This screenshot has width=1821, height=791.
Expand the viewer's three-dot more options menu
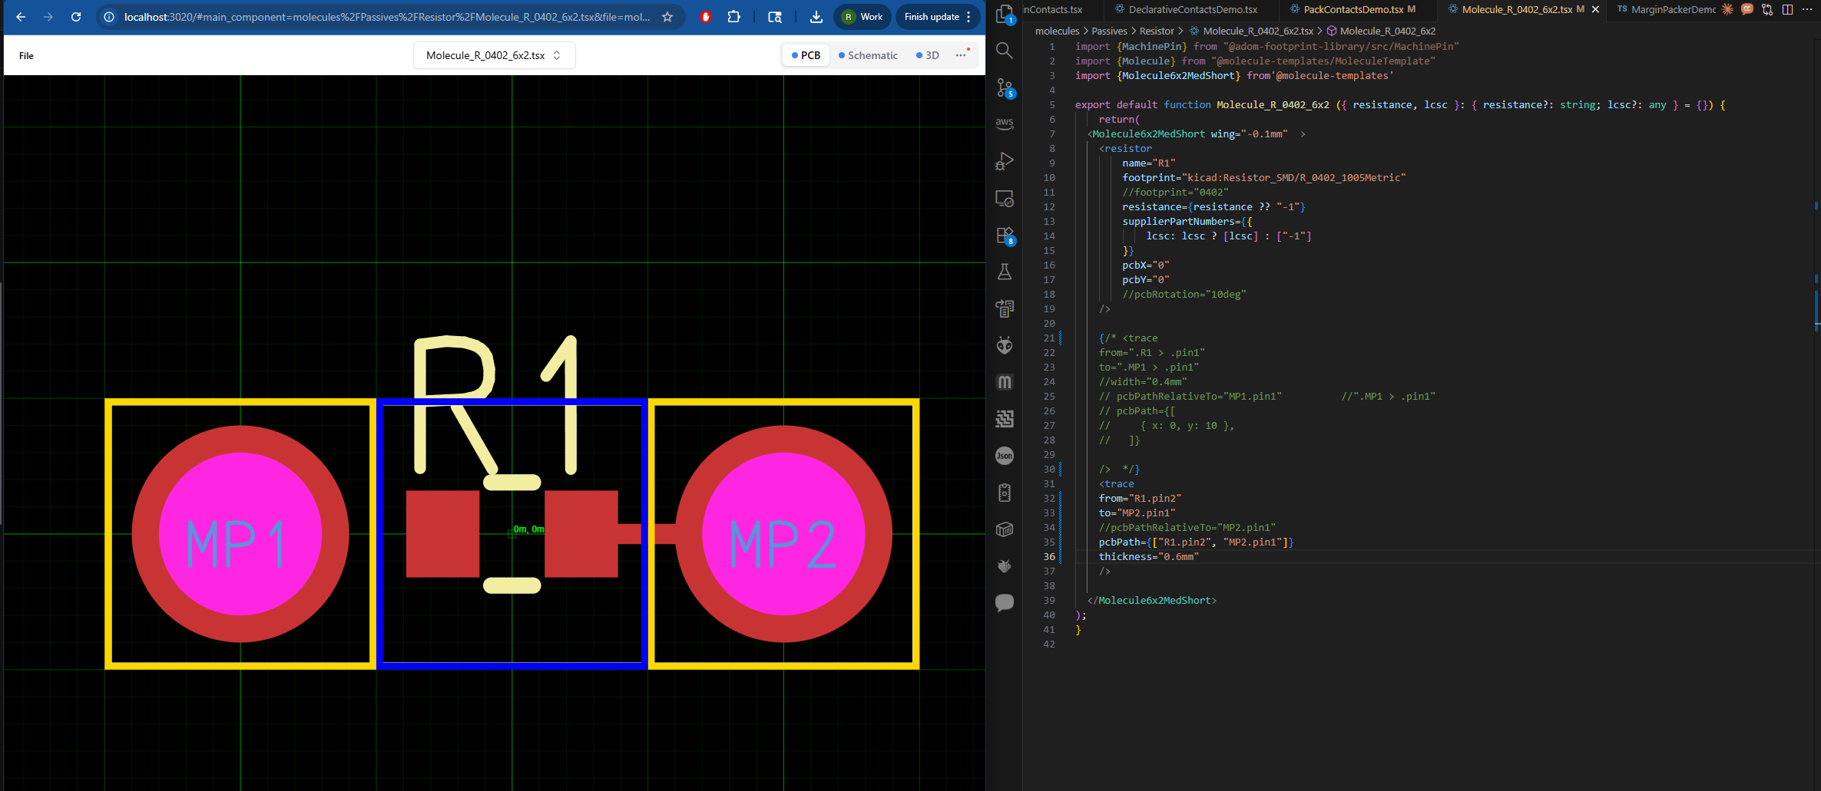pyautogui.click(x=961, y=55)
